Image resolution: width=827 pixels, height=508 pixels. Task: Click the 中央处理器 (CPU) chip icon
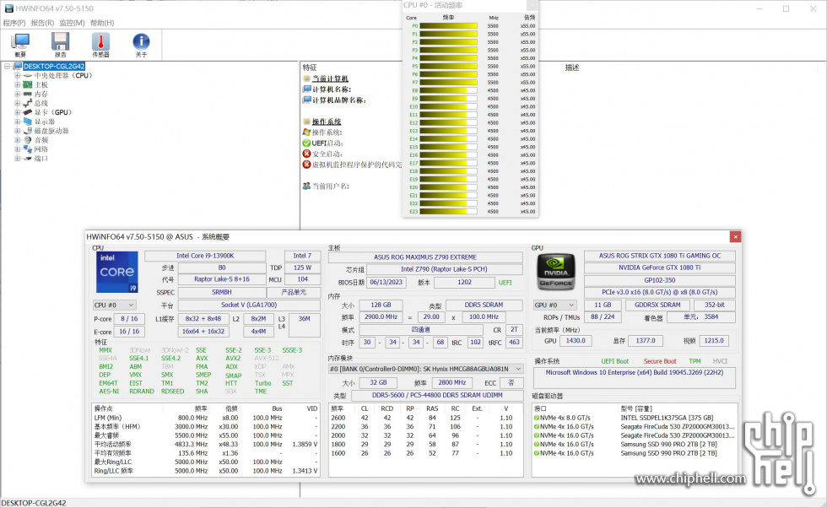pos(27,75)
